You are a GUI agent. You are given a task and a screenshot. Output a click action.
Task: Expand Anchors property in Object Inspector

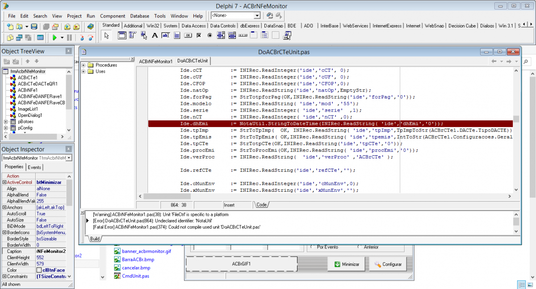coord(4,207)
